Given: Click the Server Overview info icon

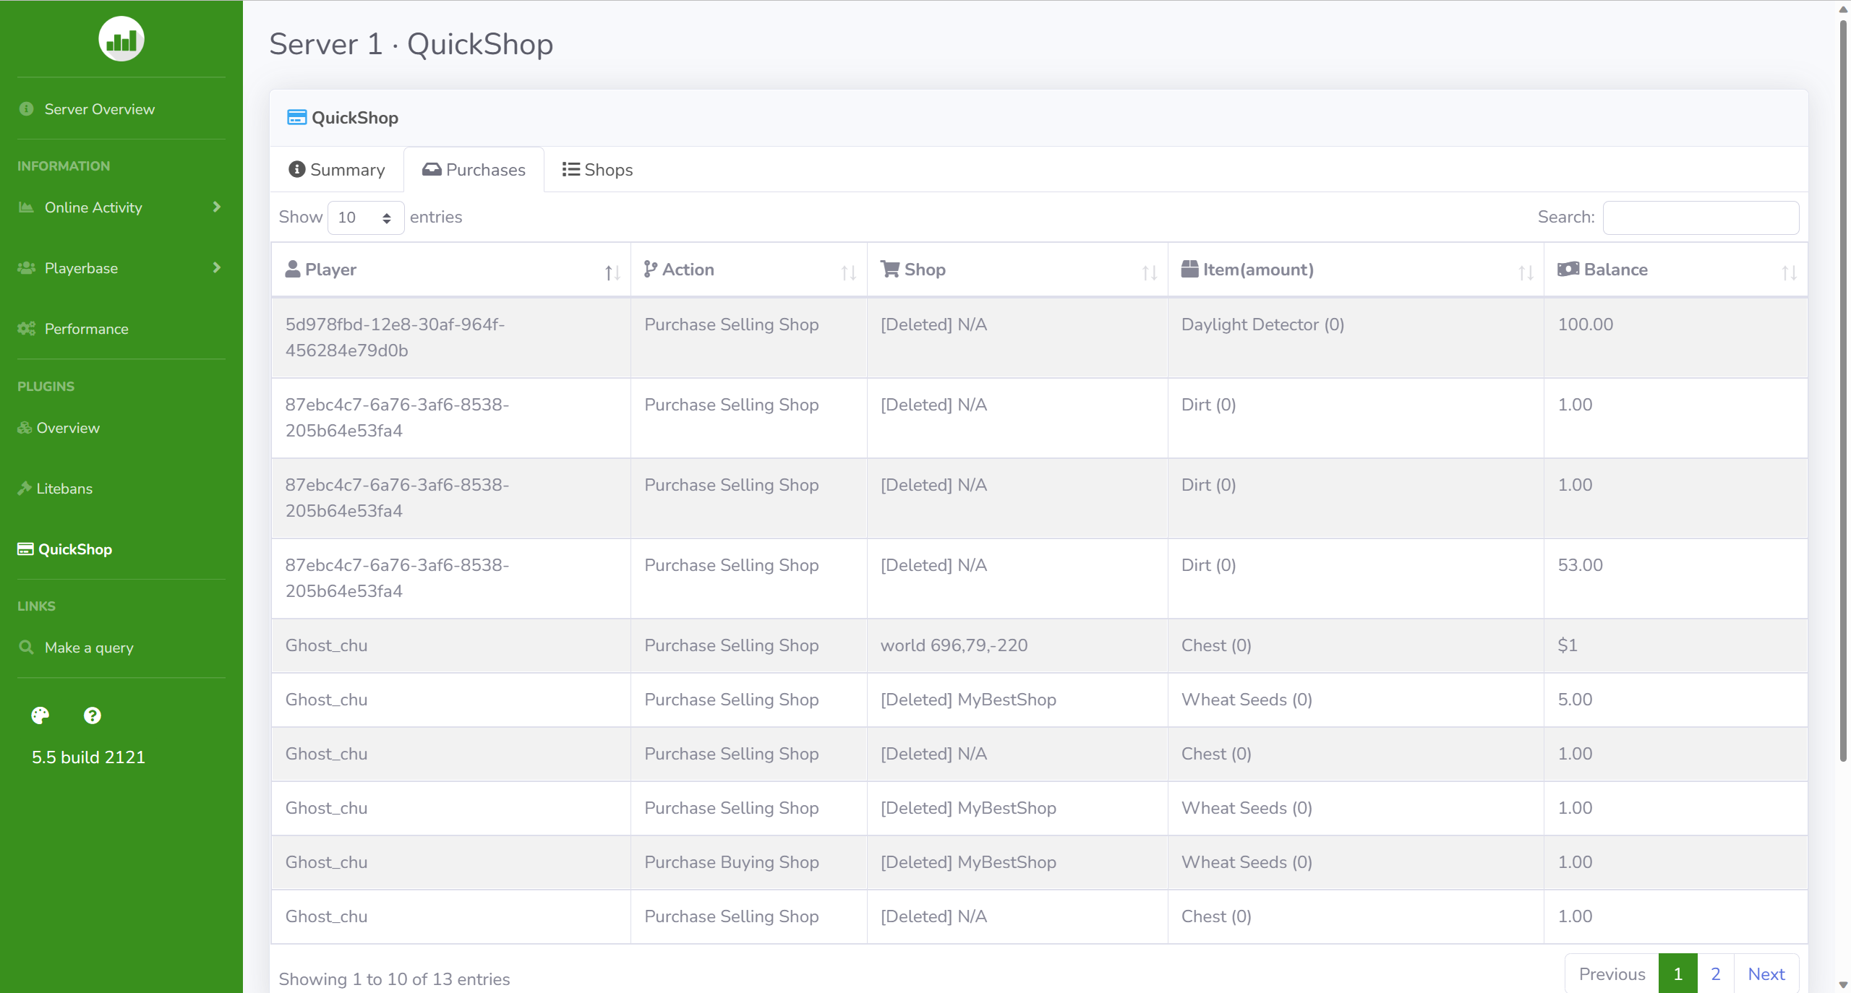Looking at the screenshot, I should pos(27,109).
